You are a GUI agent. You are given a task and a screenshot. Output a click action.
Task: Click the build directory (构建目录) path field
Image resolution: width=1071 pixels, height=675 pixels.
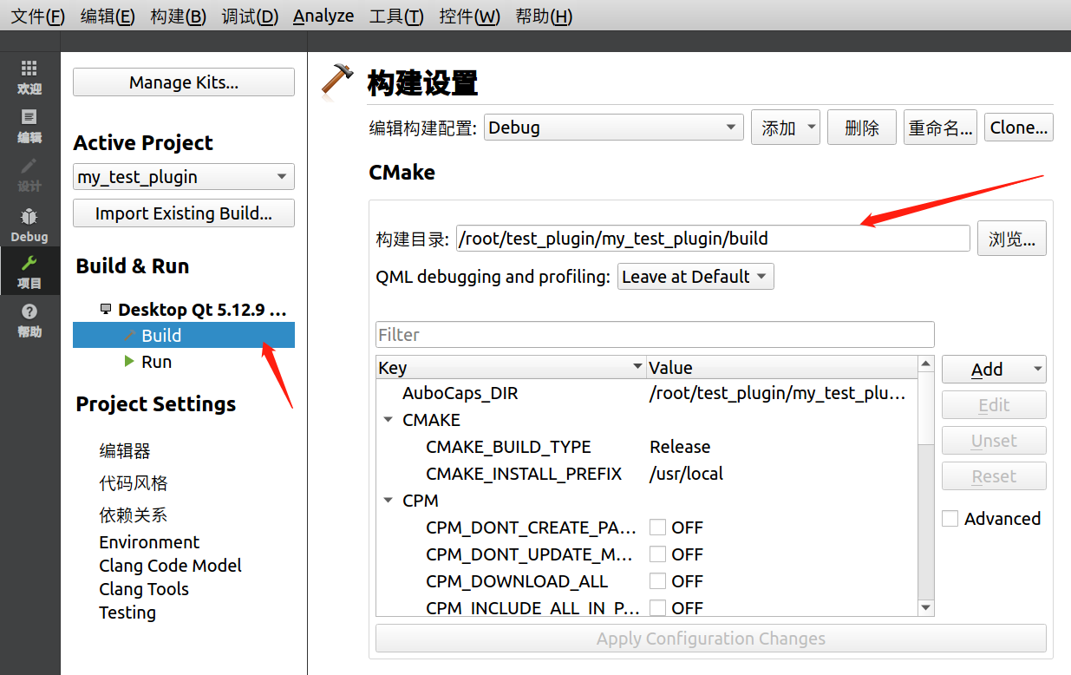(713, 239)
